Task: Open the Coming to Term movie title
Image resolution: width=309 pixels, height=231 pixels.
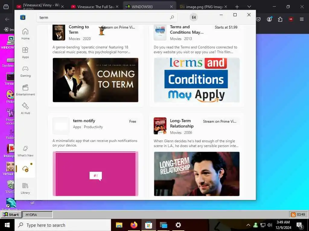Action: pyautogui.click(x=79, y=29)
